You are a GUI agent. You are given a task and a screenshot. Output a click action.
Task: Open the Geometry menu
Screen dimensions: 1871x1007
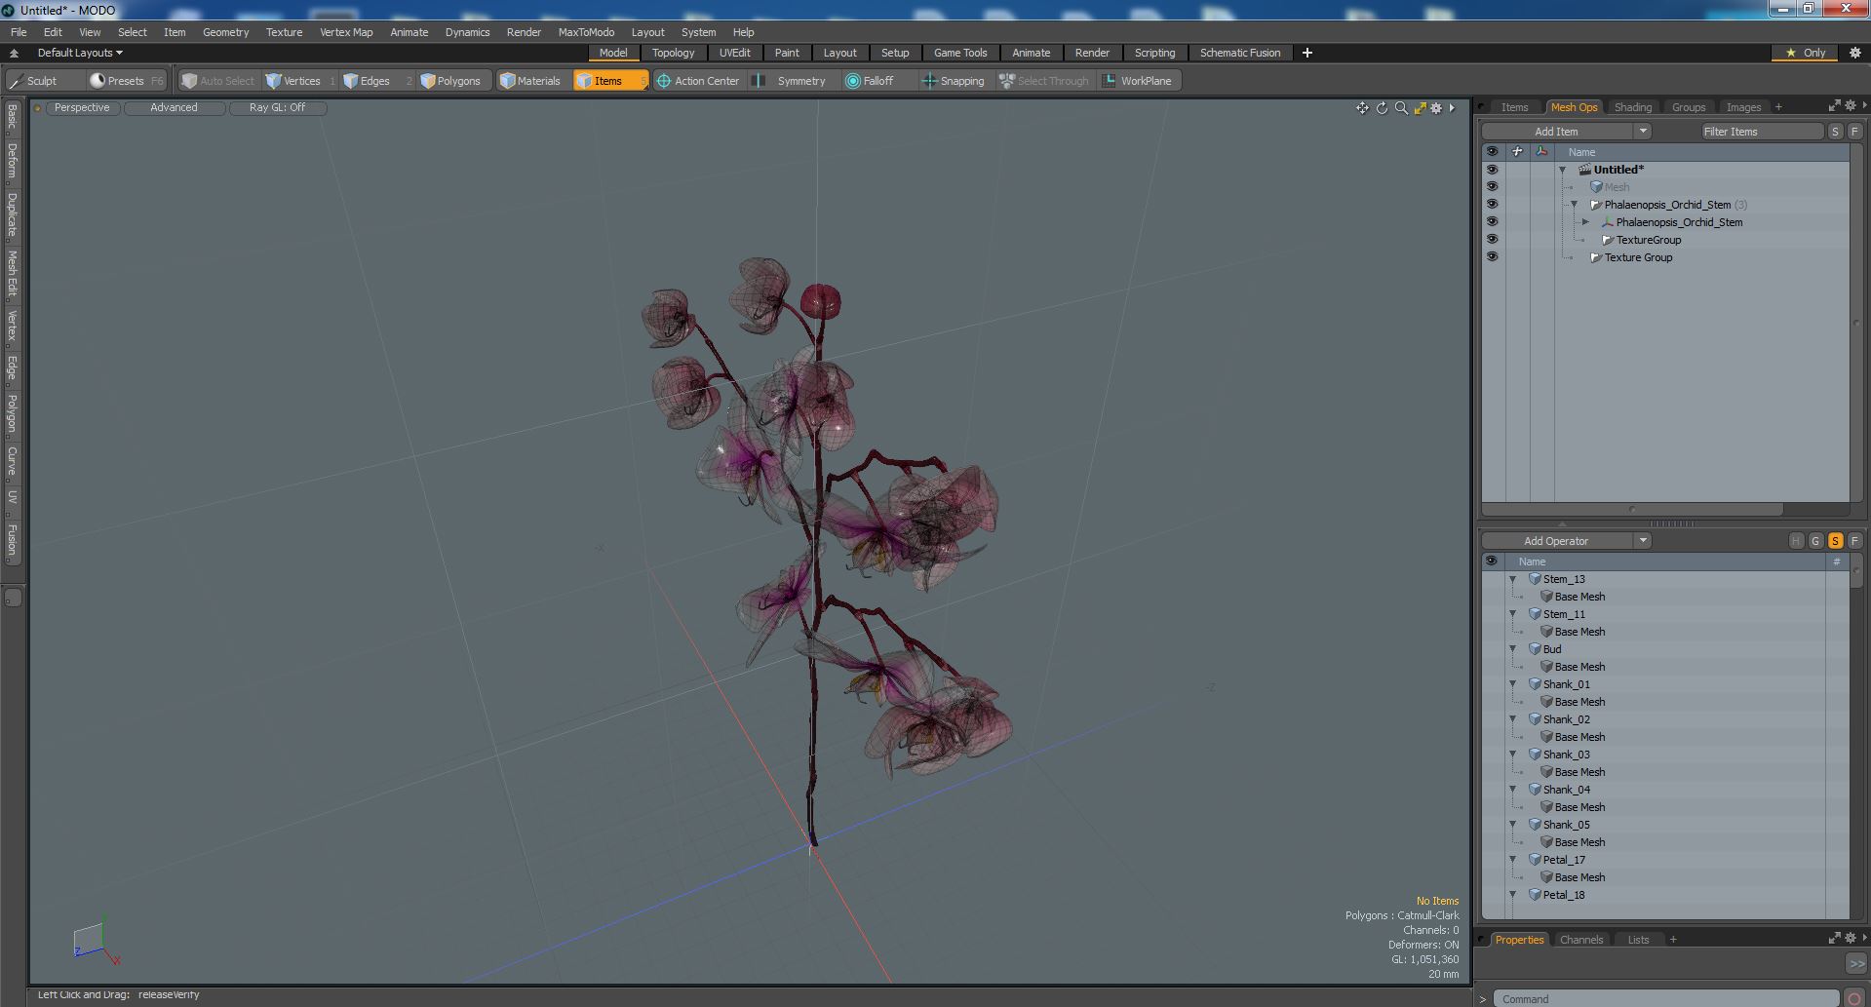point(225,32)
